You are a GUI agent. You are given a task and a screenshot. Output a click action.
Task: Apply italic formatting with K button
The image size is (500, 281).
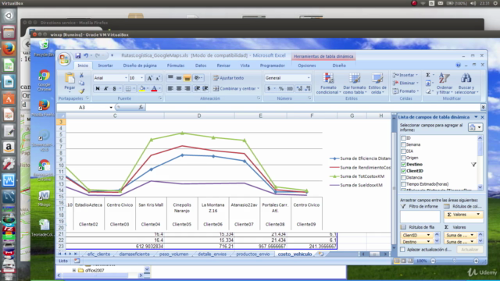(106, 88)
